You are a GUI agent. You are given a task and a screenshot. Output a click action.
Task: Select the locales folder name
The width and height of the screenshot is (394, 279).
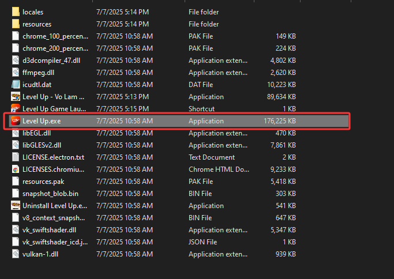(x=33, y=12)
